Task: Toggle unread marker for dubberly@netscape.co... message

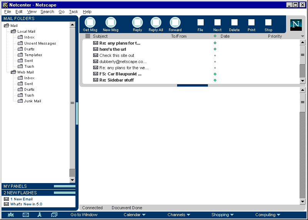Action: (215, 62)
